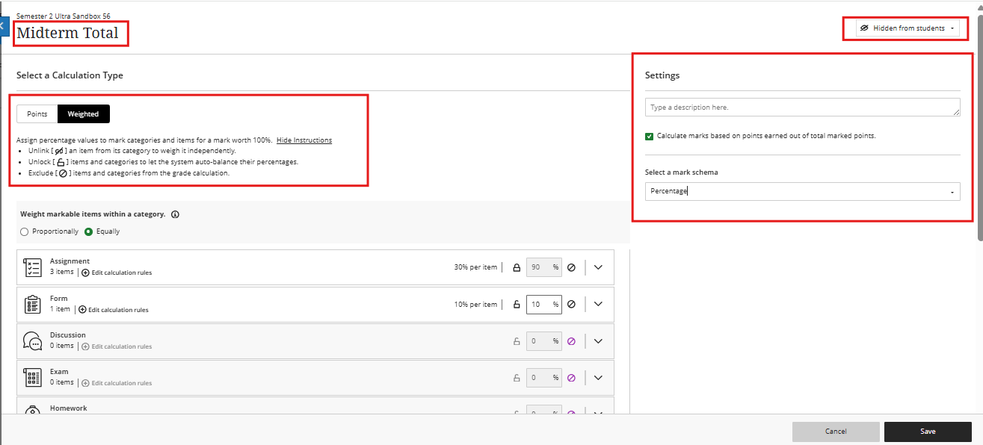Open the mark schema dropdown

(802, 191)
